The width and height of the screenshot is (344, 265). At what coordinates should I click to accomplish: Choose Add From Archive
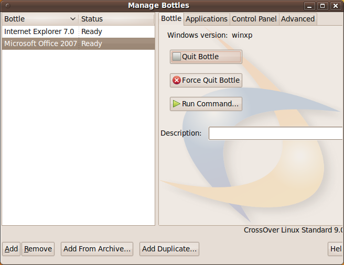[97, 249]
